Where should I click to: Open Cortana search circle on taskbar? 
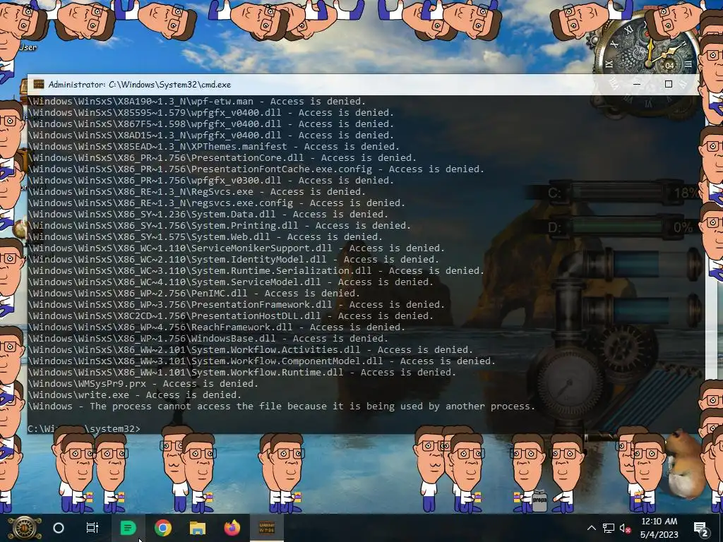tap(59, 528)
